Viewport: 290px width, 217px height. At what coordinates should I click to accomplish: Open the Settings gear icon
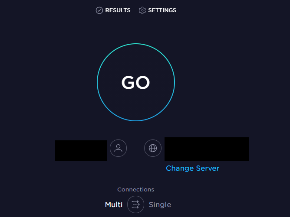pos(142,10)
